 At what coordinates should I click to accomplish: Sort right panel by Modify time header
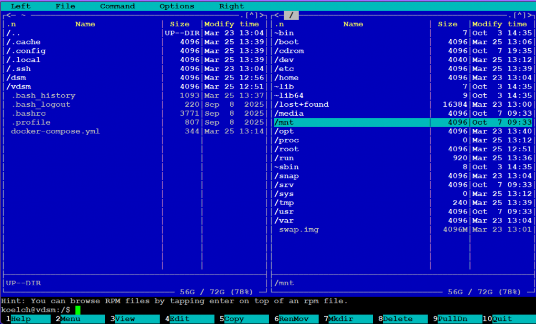pos(499,24)
